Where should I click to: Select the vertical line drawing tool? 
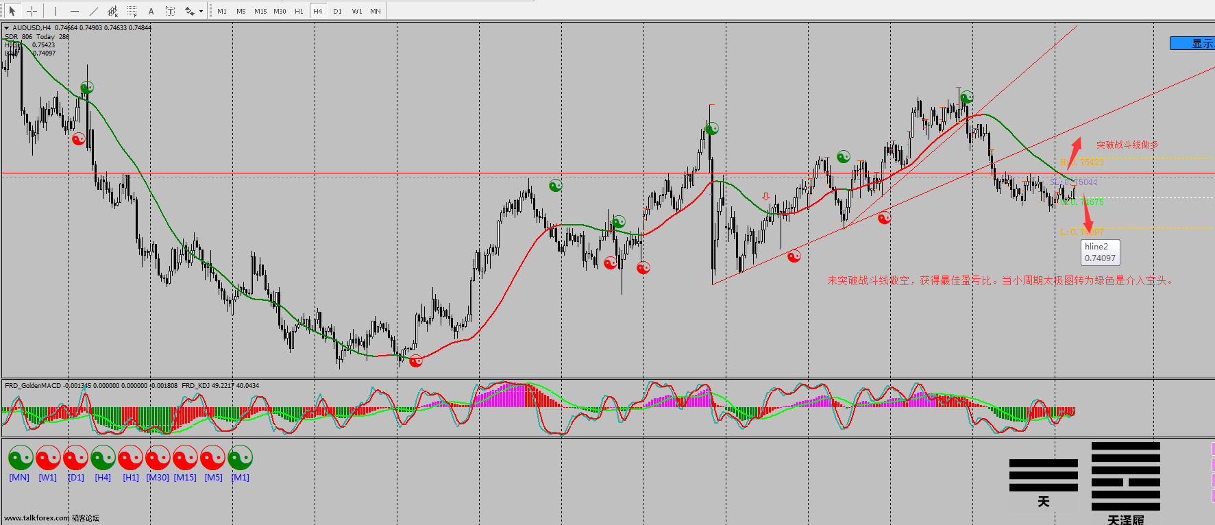pyautogui.click(x=56, y=11)
